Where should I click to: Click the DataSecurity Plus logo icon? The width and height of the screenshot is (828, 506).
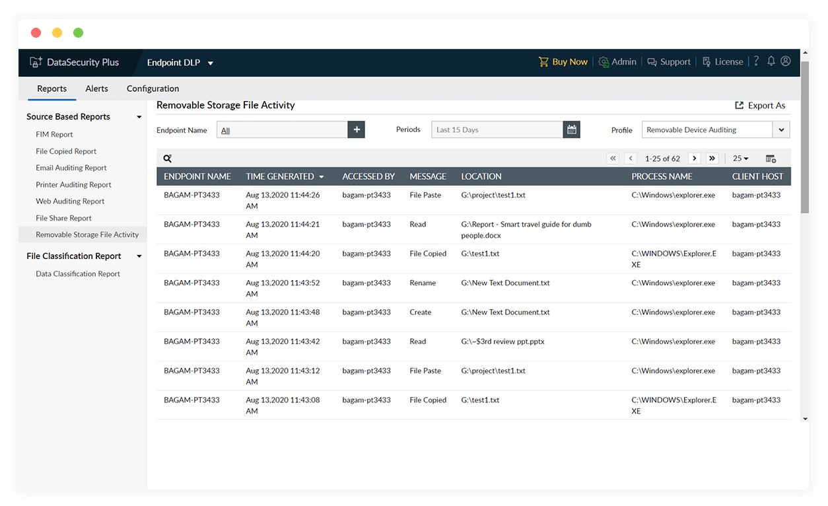point(36,61)
